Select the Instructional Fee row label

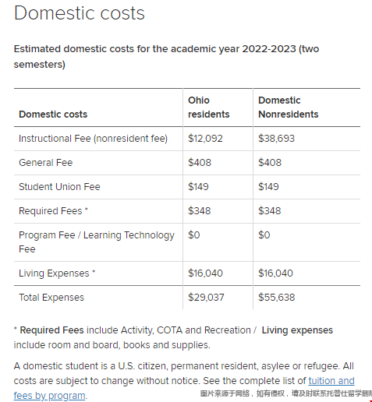[x=93, y=139]
